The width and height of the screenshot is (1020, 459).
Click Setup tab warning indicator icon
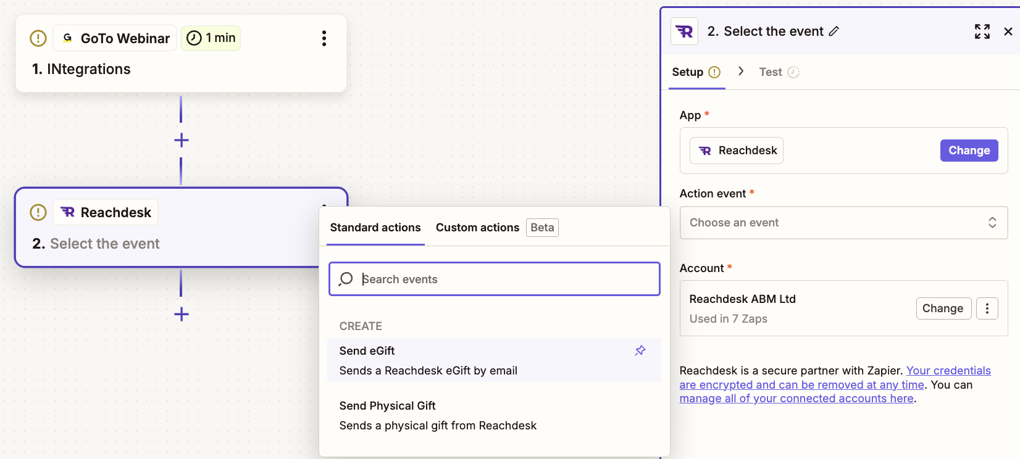pos(714,72)
